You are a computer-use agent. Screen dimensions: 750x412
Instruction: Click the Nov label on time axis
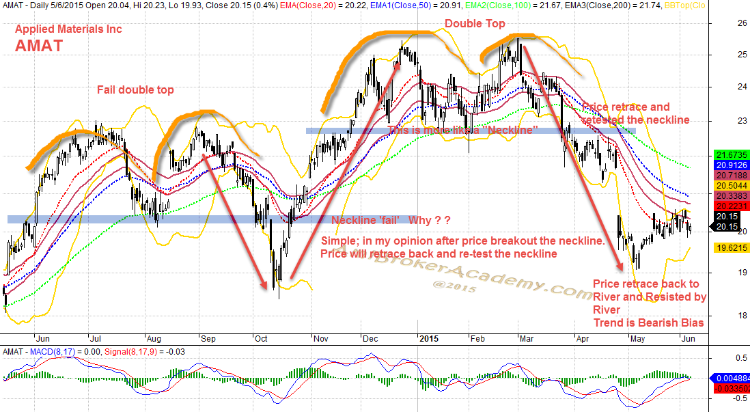(321, 339)
